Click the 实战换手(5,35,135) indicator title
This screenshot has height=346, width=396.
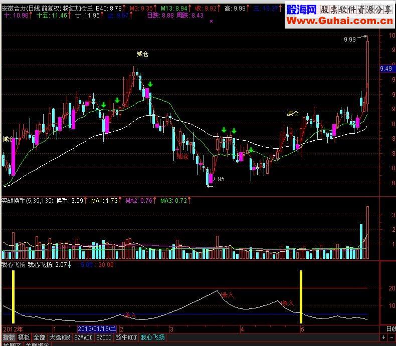point(28,200)
